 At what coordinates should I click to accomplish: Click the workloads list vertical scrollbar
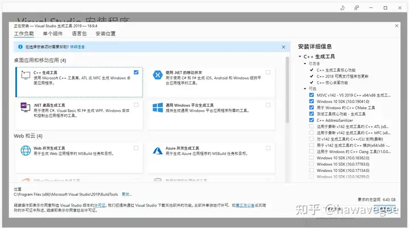pos(287,90)
